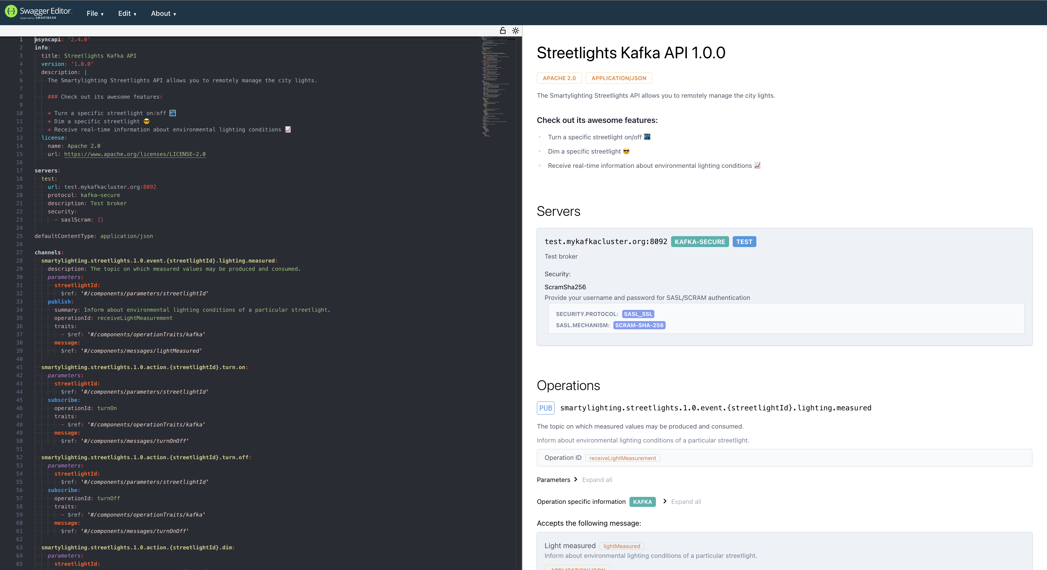Click Expand all next to Parameters
This screenshot has height=570, width=1047.
(x=597, y=480)
